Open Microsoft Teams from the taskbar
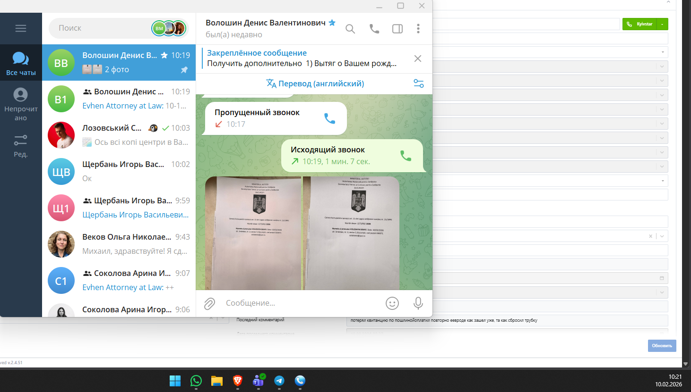The image size is (691, 392). 259,381
